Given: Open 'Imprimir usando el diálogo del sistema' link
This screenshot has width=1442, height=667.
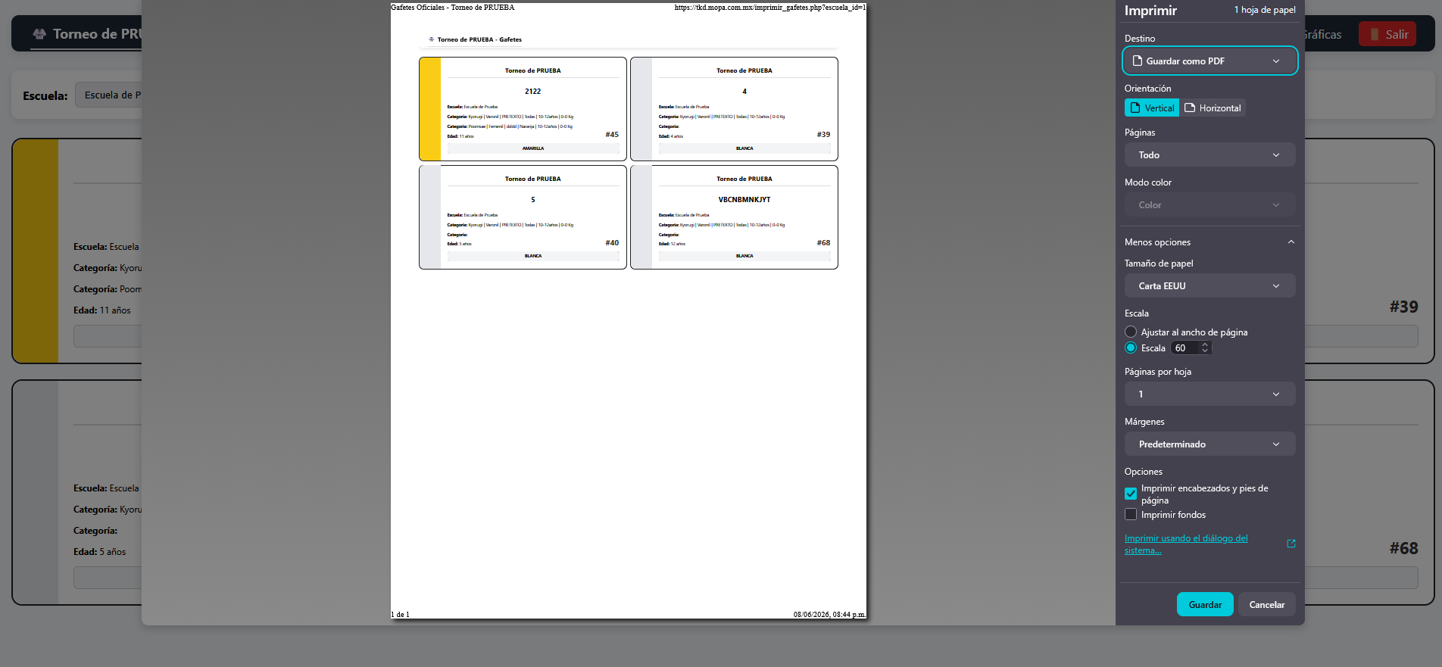Looking at the screenshot, I should (x=1186, y=544).
